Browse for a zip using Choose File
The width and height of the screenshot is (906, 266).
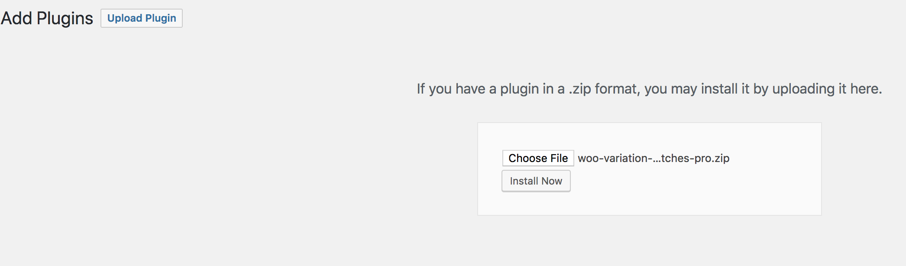(538, 158)
